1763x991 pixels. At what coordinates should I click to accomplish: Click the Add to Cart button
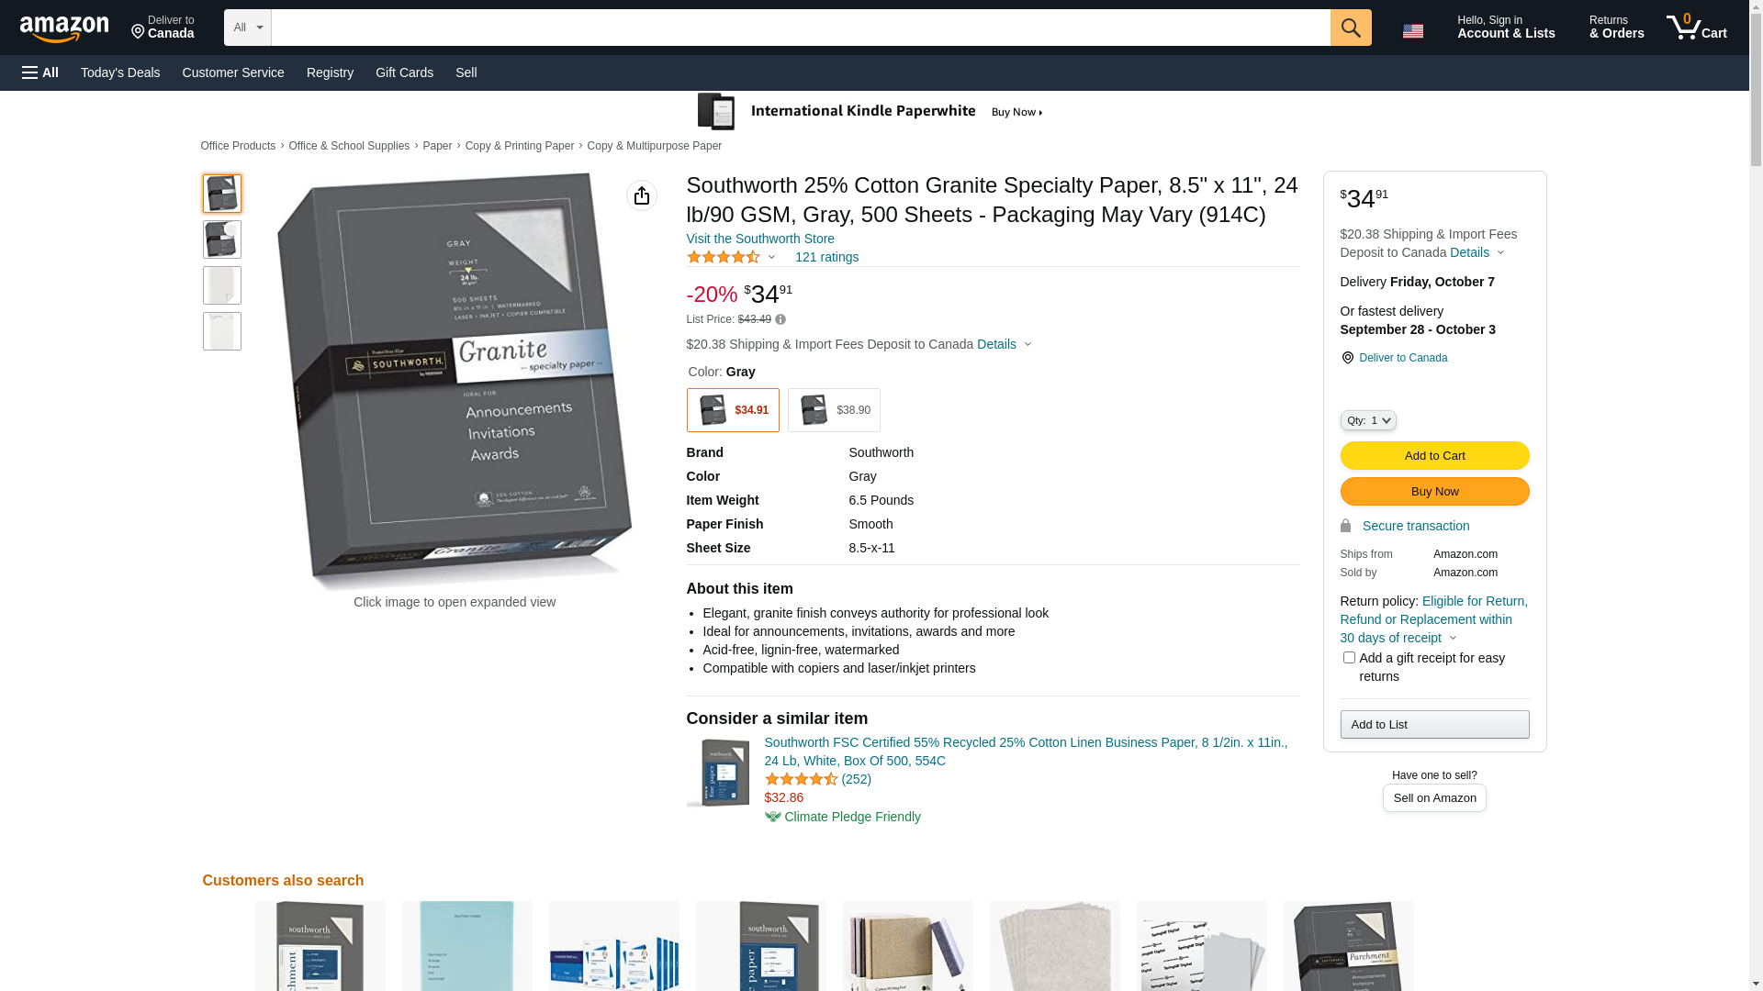pyautogui.click(x=1434, y=456)
